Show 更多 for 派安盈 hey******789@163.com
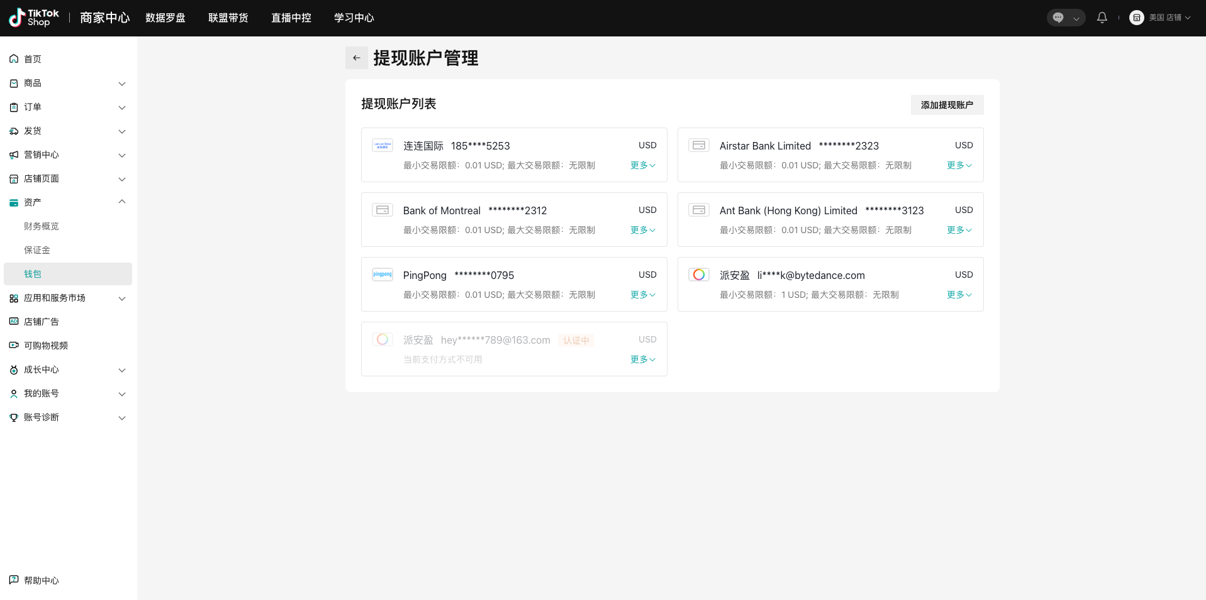This screenshot has height=600, width=1206. click(x=643, y=359)
